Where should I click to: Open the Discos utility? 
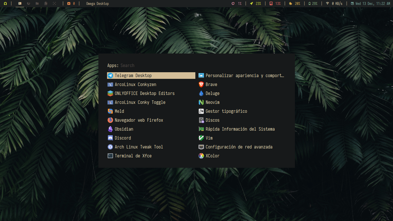coord(212,120)
